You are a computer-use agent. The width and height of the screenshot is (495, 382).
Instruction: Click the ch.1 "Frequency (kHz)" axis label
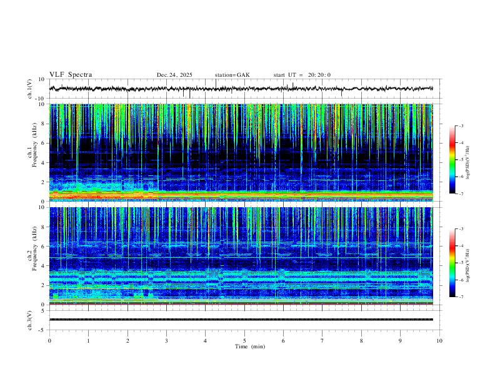(34, 145)
